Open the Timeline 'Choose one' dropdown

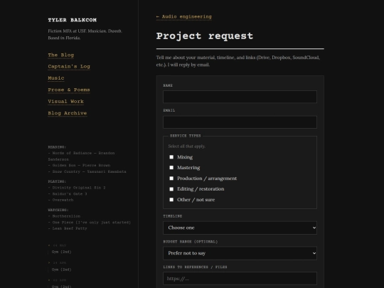click(240, 228)
